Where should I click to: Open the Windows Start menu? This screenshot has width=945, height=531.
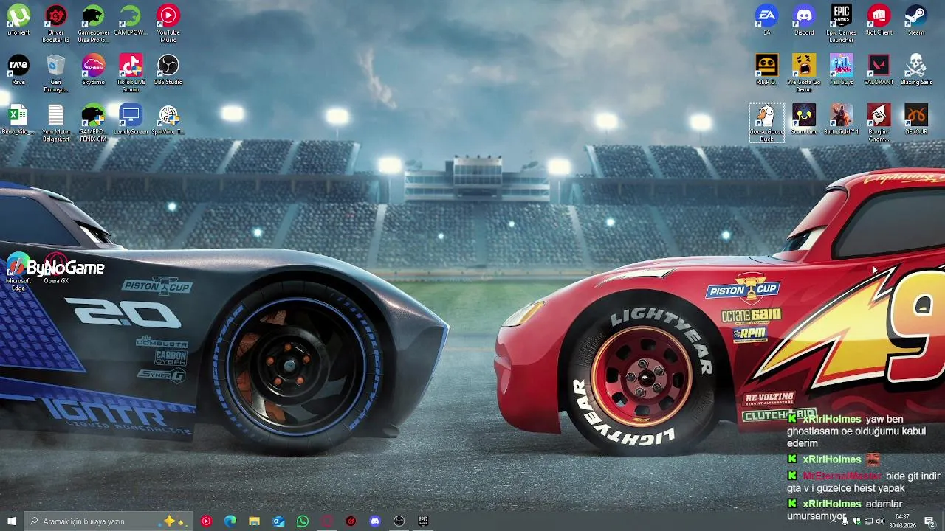pyautogui.click(x=11, y=521)
